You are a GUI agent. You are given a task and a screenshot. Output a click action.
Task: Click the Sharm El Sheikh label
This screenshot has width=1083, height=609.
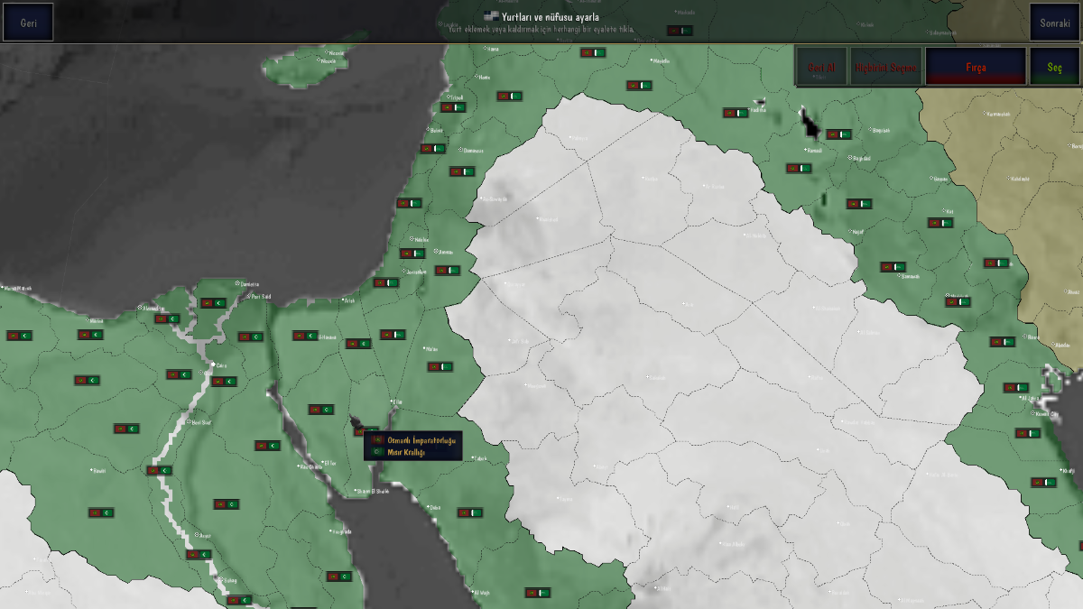373,491
